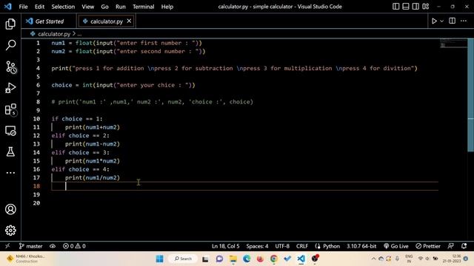Image resolution: width=474 pixels, height=266 pixels.
Task: Open the Selection menu
Action: point(63,7)
